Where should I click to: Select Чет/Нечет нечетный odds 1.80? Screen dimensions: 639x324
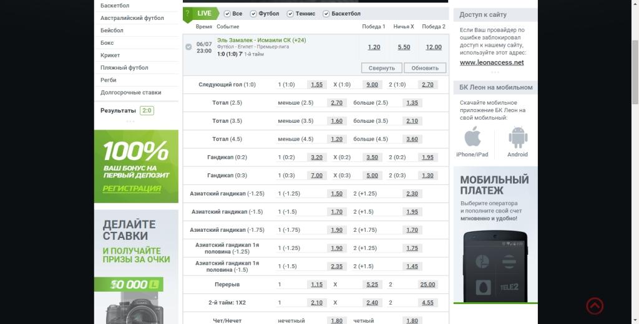(x=336, y=321)
